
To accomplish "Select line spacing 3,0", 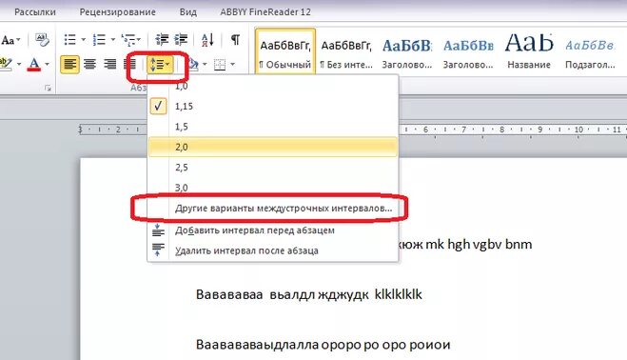I will [273, 188].
